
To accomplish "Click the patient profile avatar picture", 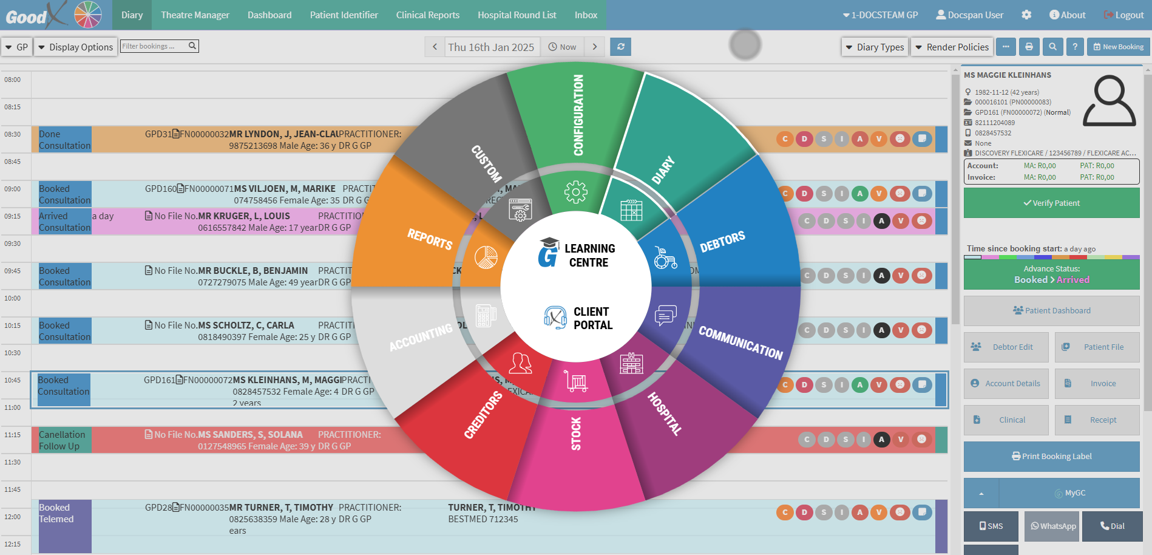I will [x=1110, y=101].
